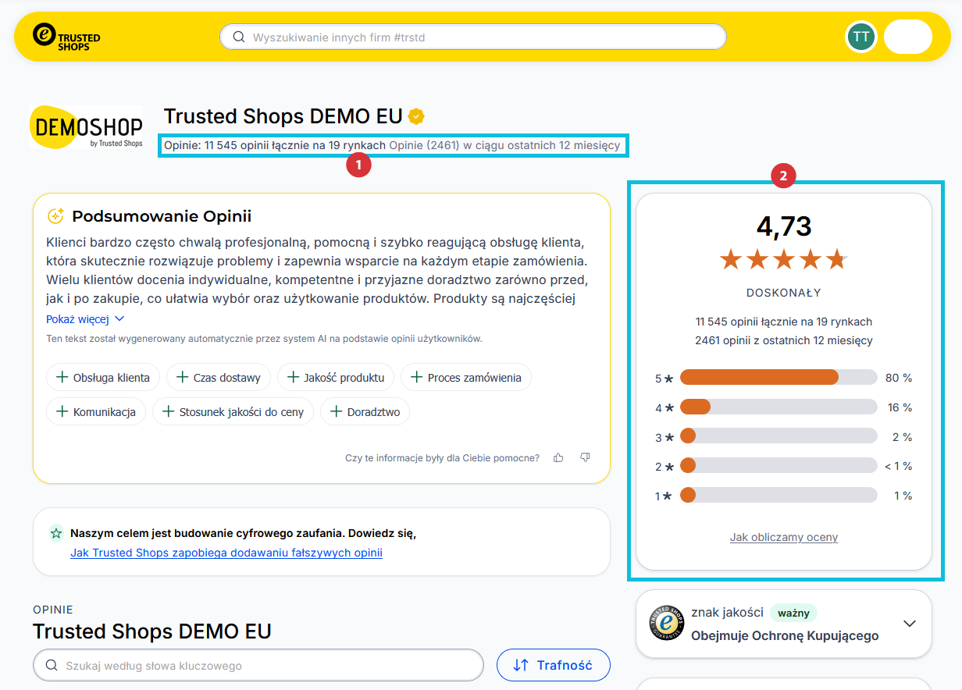
Task: Focus the header search field
Action: 473,37
